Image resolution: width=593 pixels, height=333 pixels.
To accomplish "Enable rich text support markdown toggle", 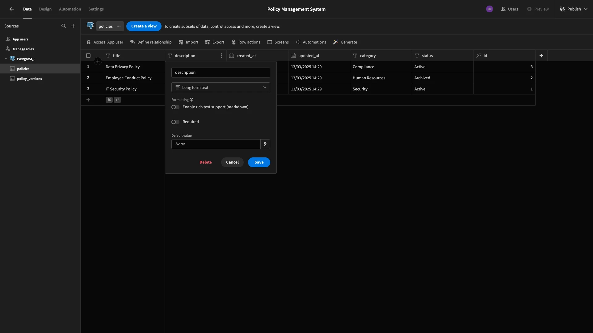I will [175, 107].
